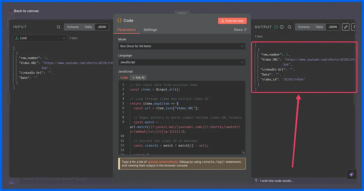Select the Ask AI tab
The width and height of the screenshot is (364, 191).
click(x=138, y=78)
